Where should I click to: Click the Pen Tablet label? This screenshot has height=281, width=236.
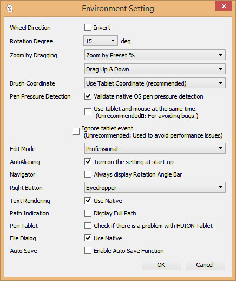(24, 226)
